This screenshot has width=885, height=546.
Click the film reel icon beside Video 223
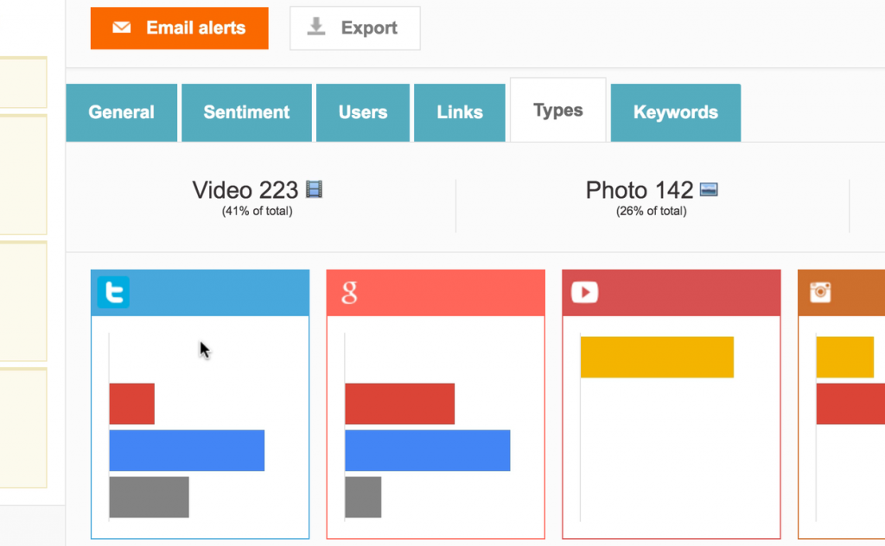click(x=312, y=188)
